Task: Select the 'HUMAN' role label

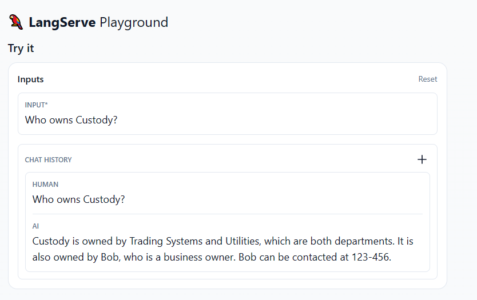Action: [45, 185]
